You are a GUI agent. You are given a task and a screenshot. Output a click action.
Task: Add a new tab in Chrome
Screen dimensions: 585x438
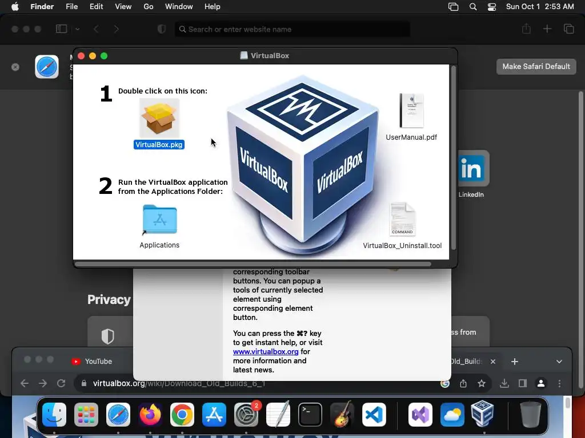515,362
